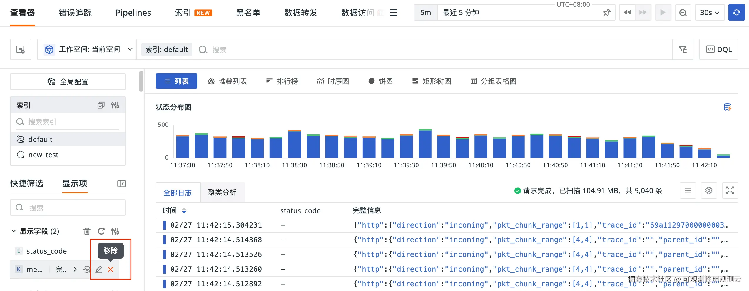The height and width of the screenshot is (291, 749).
Task: Toggle DQL query mode
Action: coord(719,49)
